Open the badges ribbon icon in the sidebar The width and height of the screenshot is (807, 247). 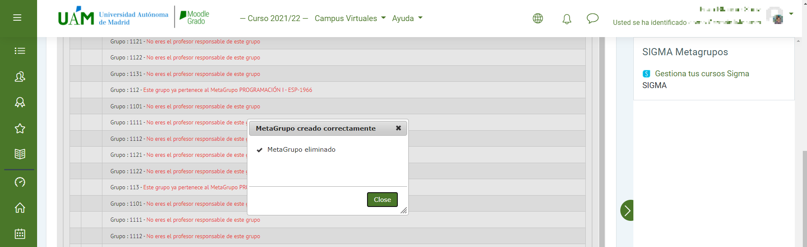point(20,102)
